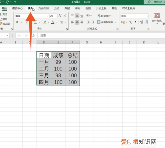
Task: Open the font color dropdown arrow
Action: tap(56, 22)
